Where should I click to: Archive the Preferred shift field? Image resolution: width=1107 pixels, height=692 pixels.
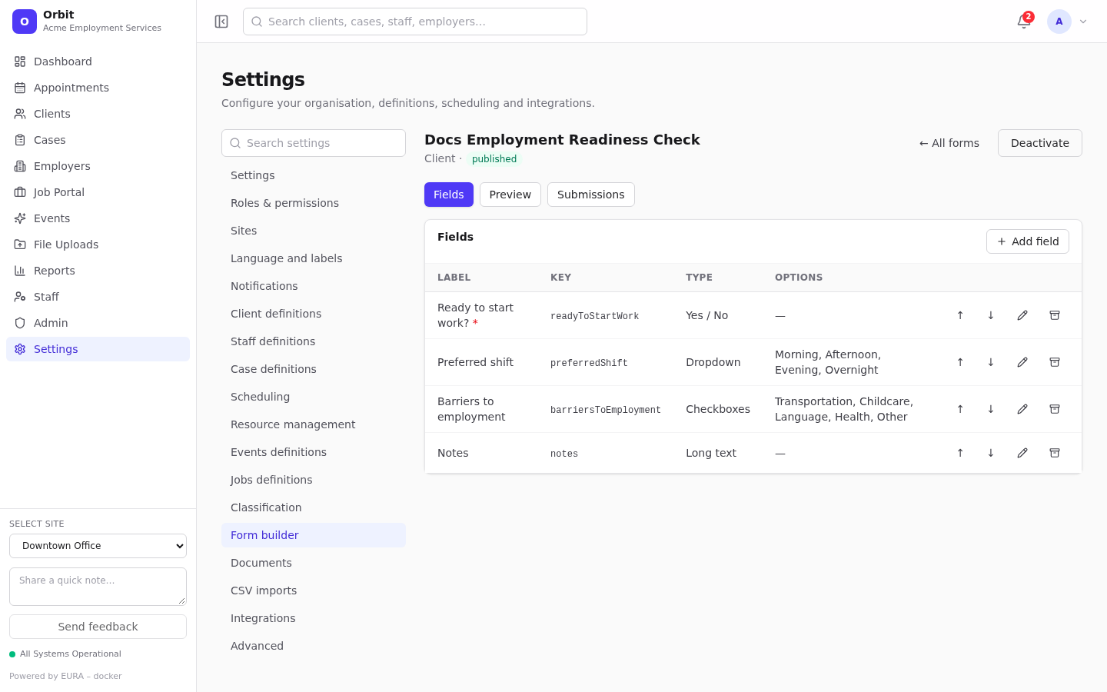[x=1055, y=362]
